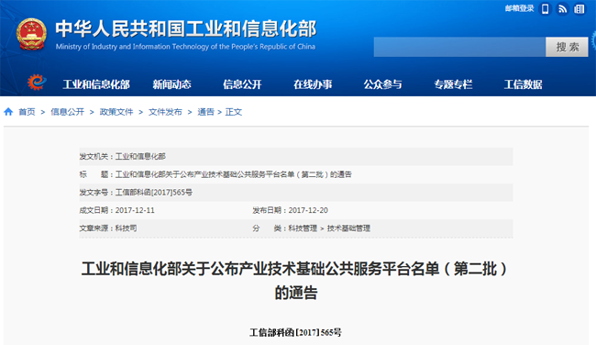Viewport: 596px width, 345px height.
Task: Go to 政策文件 breadcrumb link
Action: (x=116, y=112)
